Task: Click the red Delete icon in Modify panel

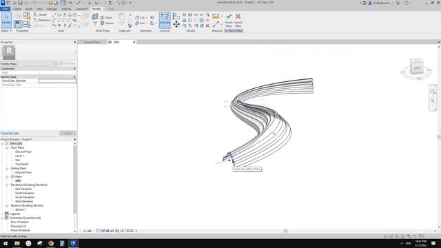Action: tap(207, 25)
